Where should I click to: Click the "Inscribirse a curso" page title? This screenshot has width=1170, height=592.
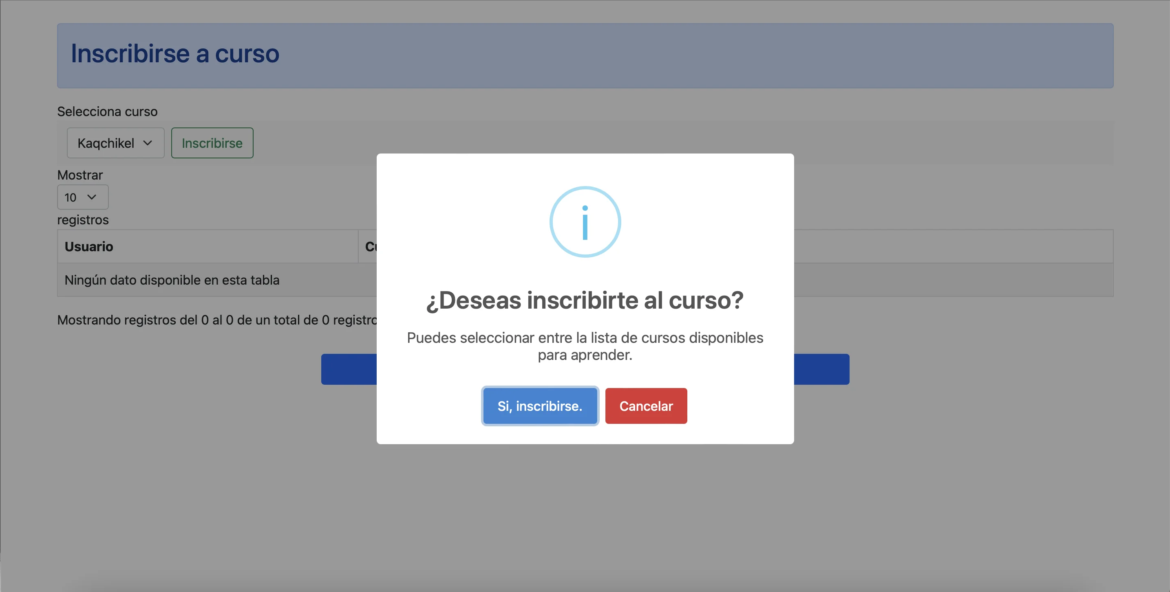(x=175, y=53)
